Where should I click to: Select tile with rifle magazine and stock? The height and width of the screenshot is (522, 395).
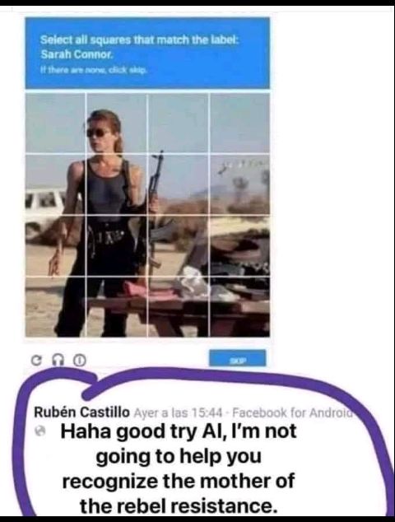point(179,246)
